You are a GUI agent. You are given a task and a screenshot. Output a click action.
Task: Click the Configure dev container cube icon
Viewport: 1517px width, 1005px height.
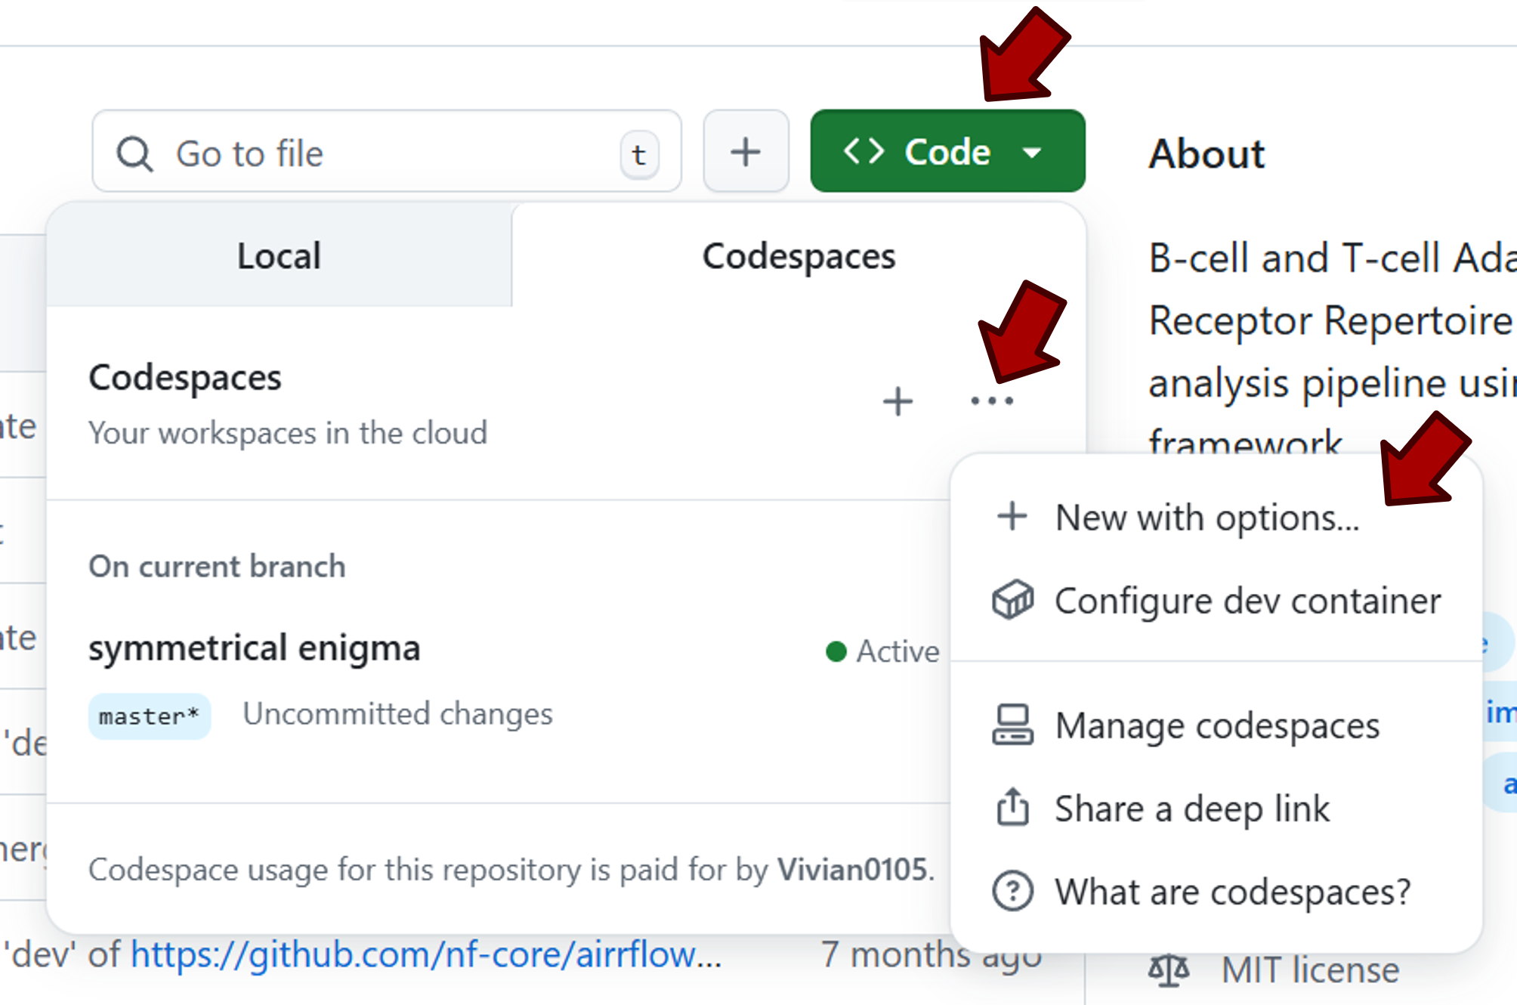(x=1012, y=601)
